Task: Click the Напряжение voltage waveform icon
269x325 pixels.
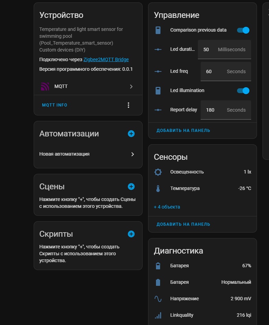Action: click(x=158, y=299)
